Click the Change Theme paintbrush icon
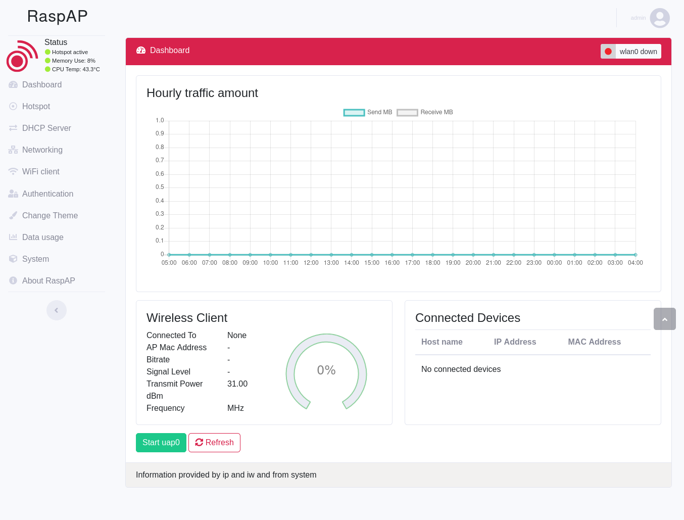 point(13,216)
